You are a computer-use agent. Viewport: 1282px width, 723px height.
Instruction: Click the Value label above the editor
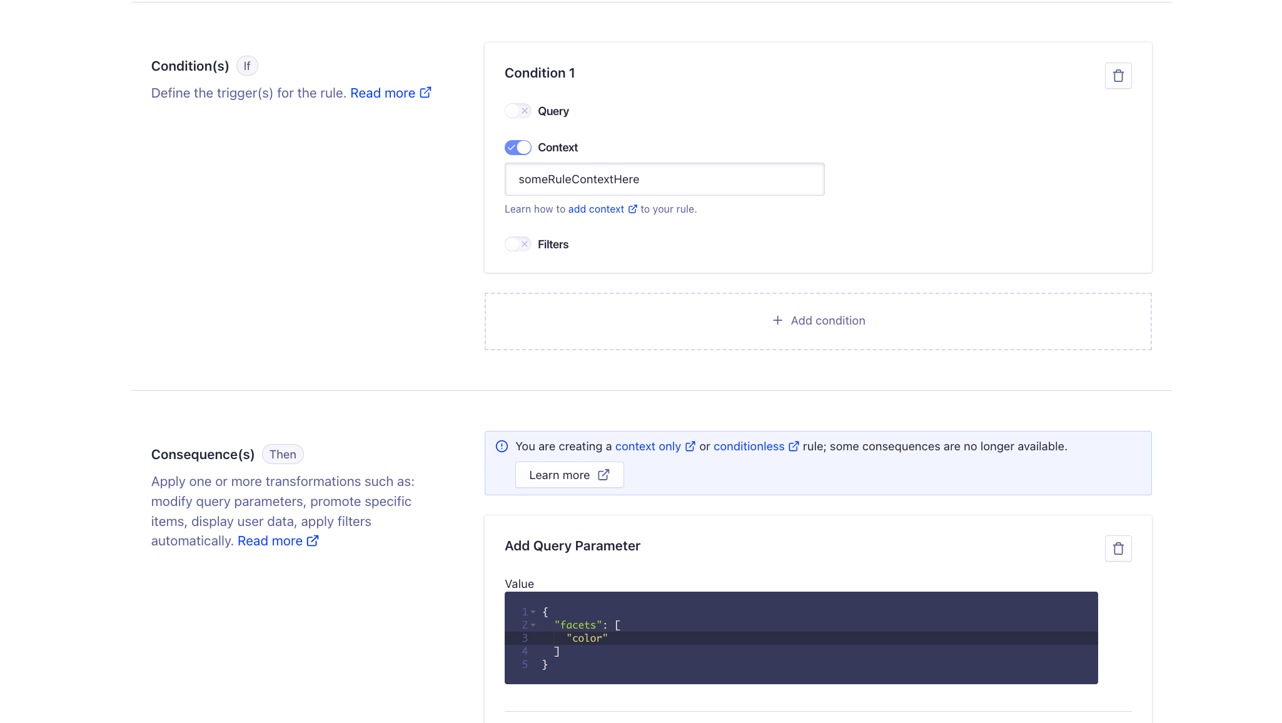pos(519,584)
